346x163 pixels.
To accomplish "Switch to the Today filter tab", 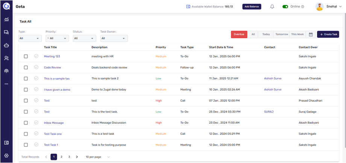I will pyautogui.click(x=266, y=34).
